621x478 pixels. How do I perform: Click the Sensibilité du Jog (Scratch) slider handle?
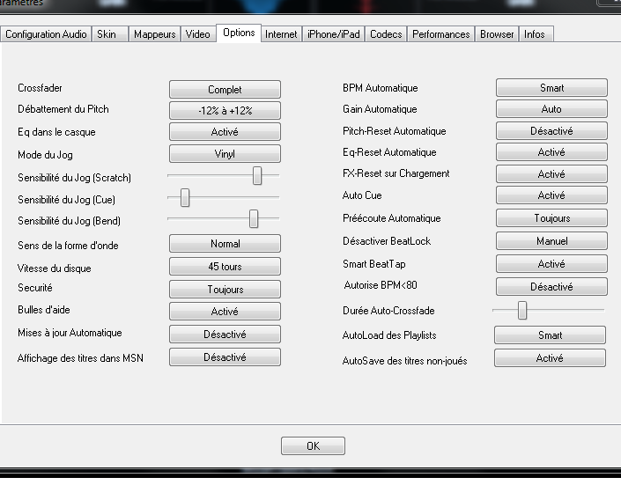[x=257, y=176]
